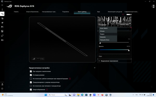Select 'Отскок' in the dropdown list
Screen dimensions: 156x97
point(108,31)
